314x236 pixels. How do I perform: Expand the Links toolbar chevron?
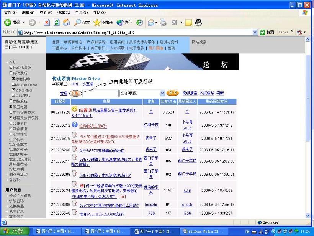[292, 31]
